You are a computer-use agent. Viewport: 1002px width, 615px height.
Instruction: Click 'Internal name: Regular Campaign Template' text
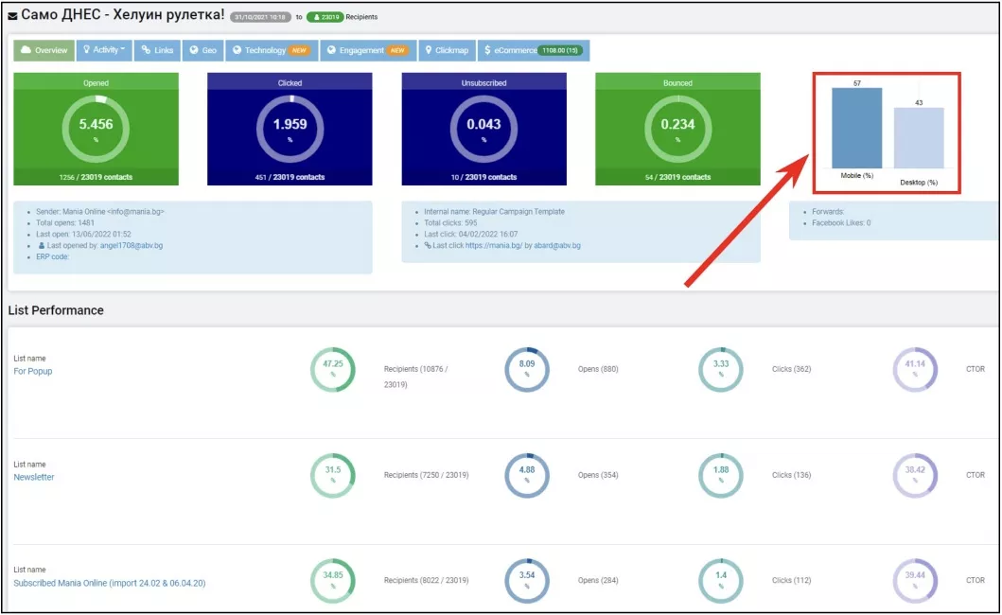tap(494, 212)
